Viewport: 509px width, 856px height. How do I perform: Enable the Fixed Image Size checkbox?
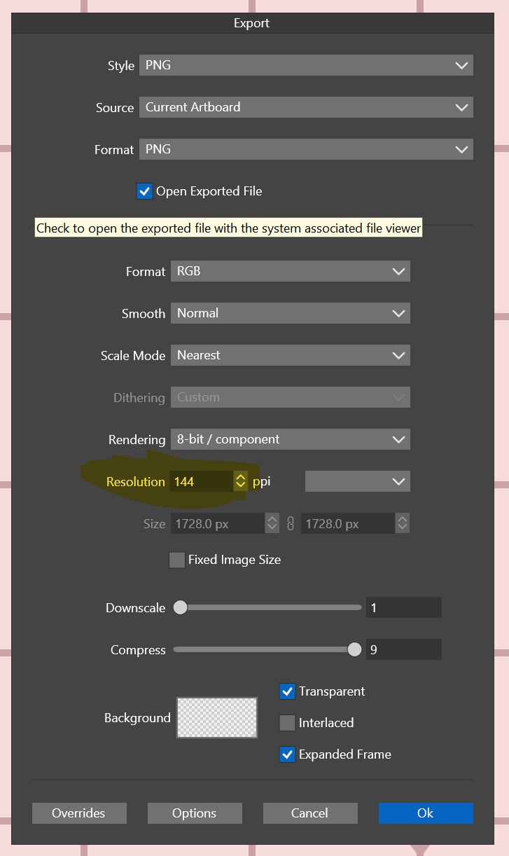tap(177, 560)
